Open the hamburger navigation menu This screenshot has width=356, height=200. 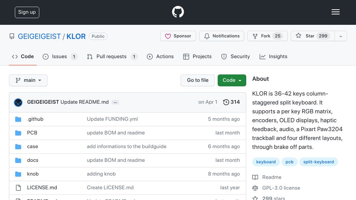point(335,12)
